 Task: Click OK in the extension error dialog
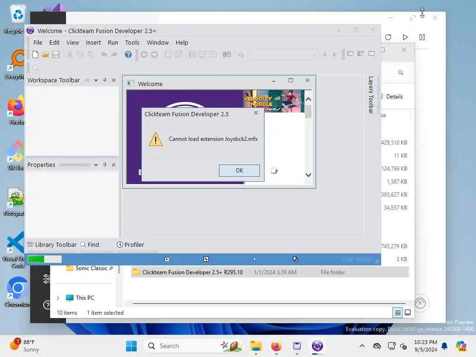tap(239, 170)
